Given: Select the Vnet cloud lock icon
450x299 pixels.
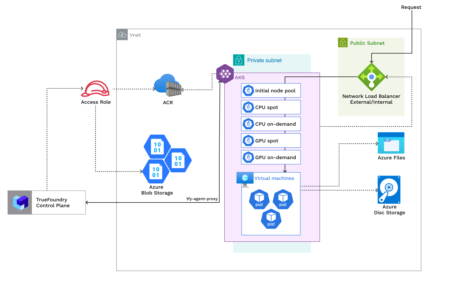Looking at the screenshot, I should click(122, 35).
